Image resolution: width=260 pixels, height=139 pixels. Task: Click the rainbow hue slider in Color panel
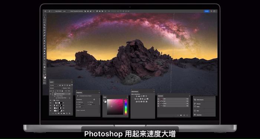(x=126, y=107)
